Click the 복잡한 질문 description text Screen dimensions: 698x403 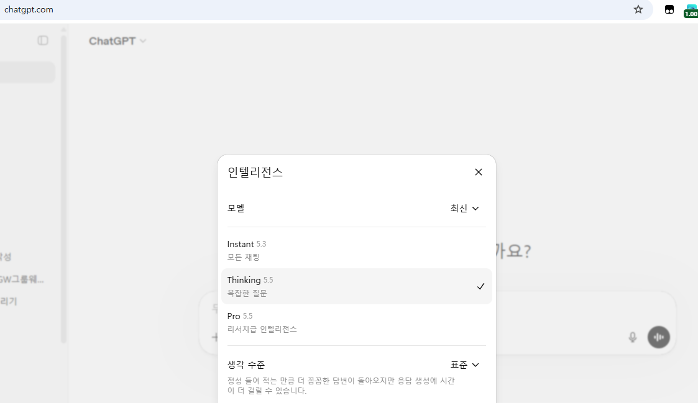pos(247,293)
